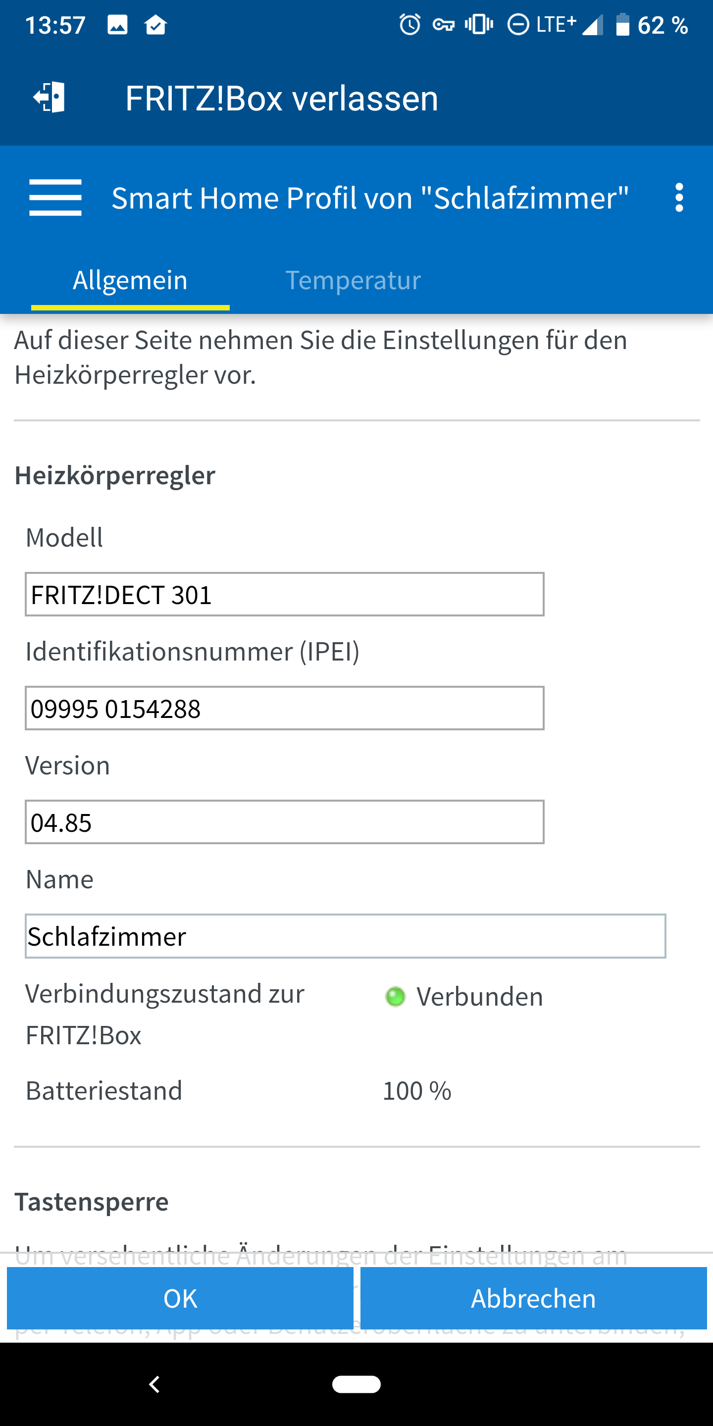The image size is (713, 1426).
Task: Tap the alarm clock status icon
Action: [x=409, y=25]
